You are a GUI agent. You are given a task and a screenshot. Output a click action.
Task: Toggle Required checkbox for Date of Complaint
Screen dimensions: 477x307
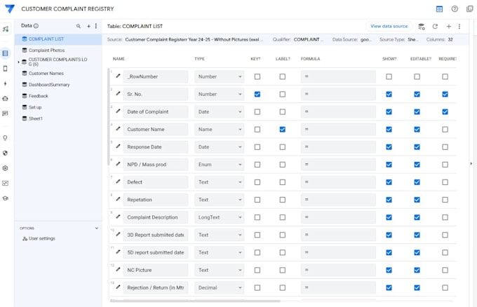(x=445, y=112)
